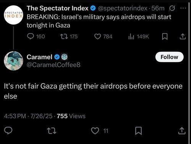Screen dimensions: 191x144
Task: Open Grok icon on Spectator Index post
Action: [172, 8]
